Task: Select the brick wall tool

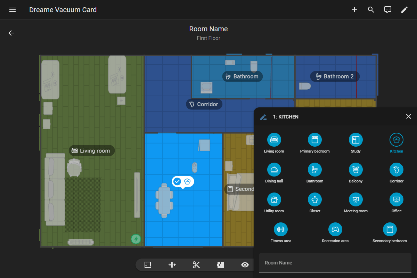Action: point(221,265)
